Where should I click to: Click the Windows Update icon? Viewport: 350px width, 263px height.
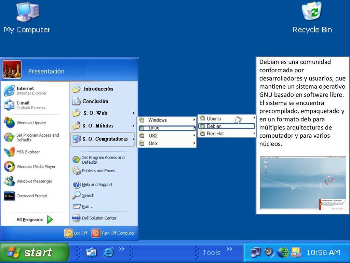9,123
